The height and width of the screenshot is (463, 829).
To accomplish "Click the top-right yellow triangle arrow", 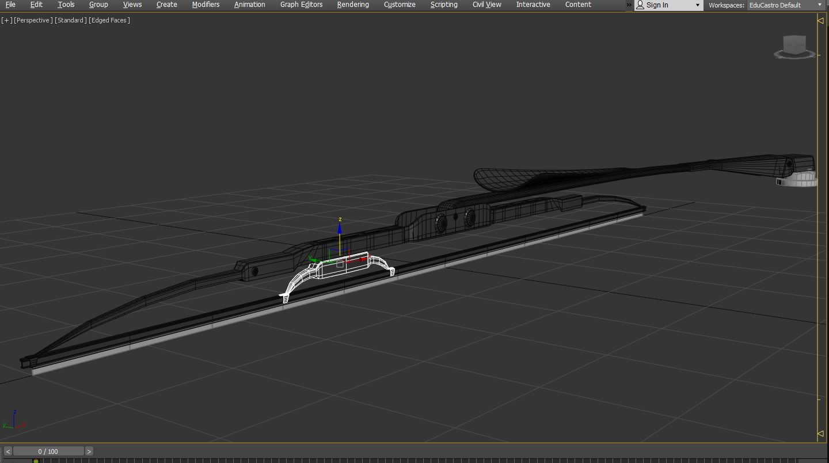I will (x=820, y=20).
